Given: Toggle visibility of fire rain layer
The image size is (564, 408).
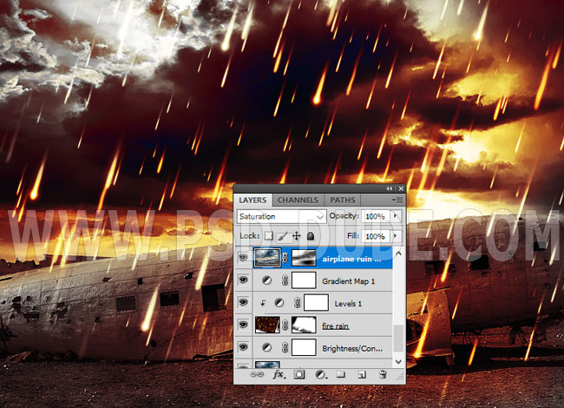Looking at the screenshot, I should point(243,326).
